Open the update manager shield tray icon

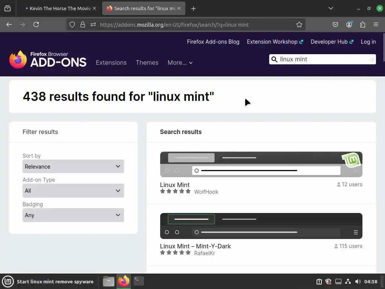pyautogui.click(x=328, y=281)
